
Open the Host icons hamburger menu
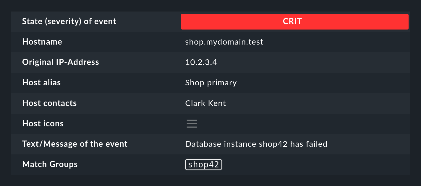pos(192,124)
